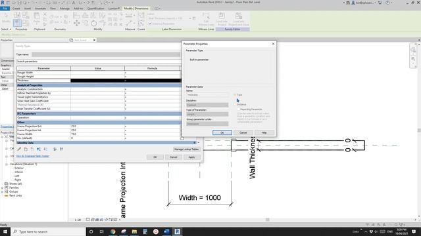Click OK in Parameter Properties dialog
This screenshot has height=236, width=421.
(222, 132)
